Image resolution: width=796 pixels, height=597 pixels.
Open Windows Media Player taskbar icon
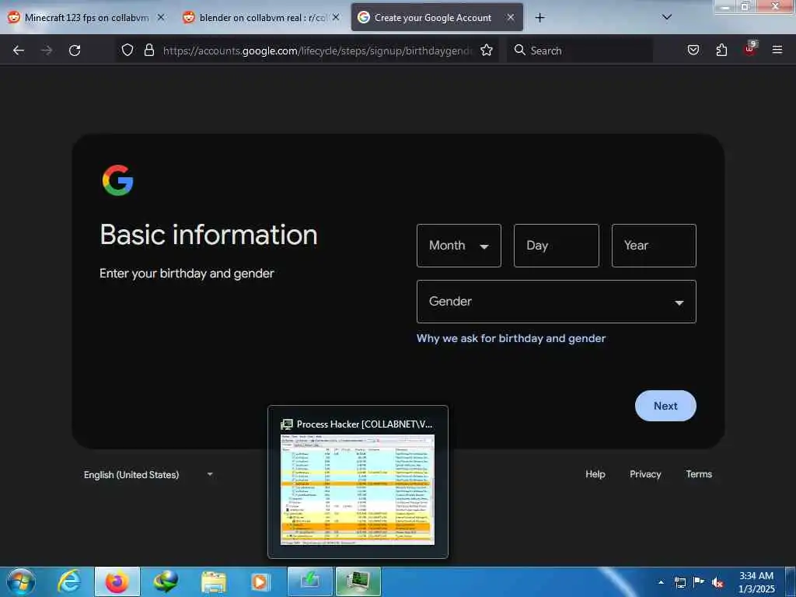(x=260, y=581)
